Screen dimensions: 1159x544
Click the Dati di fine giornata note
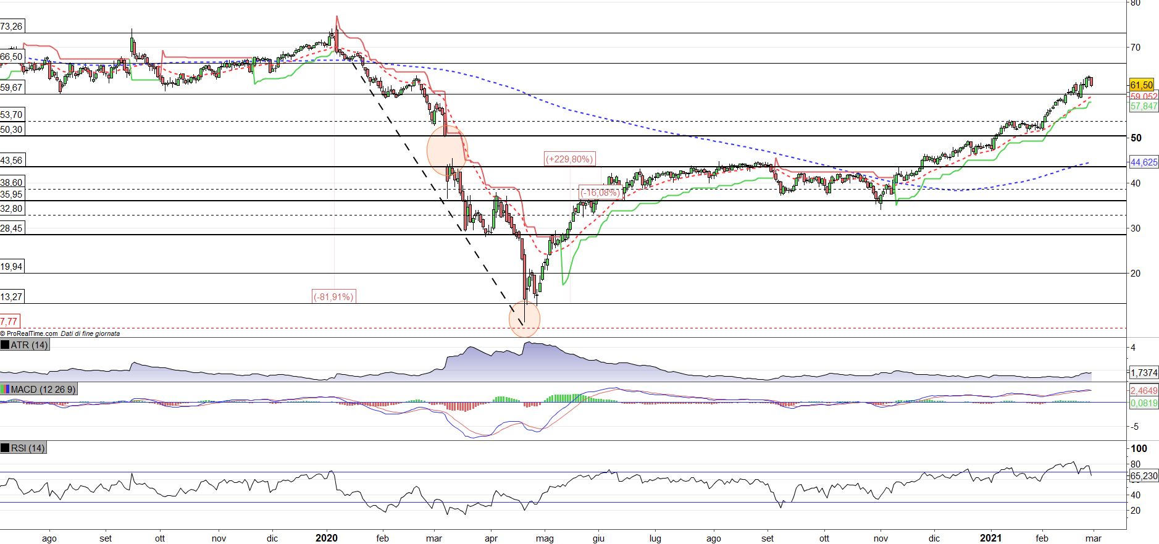pos(90,333)
